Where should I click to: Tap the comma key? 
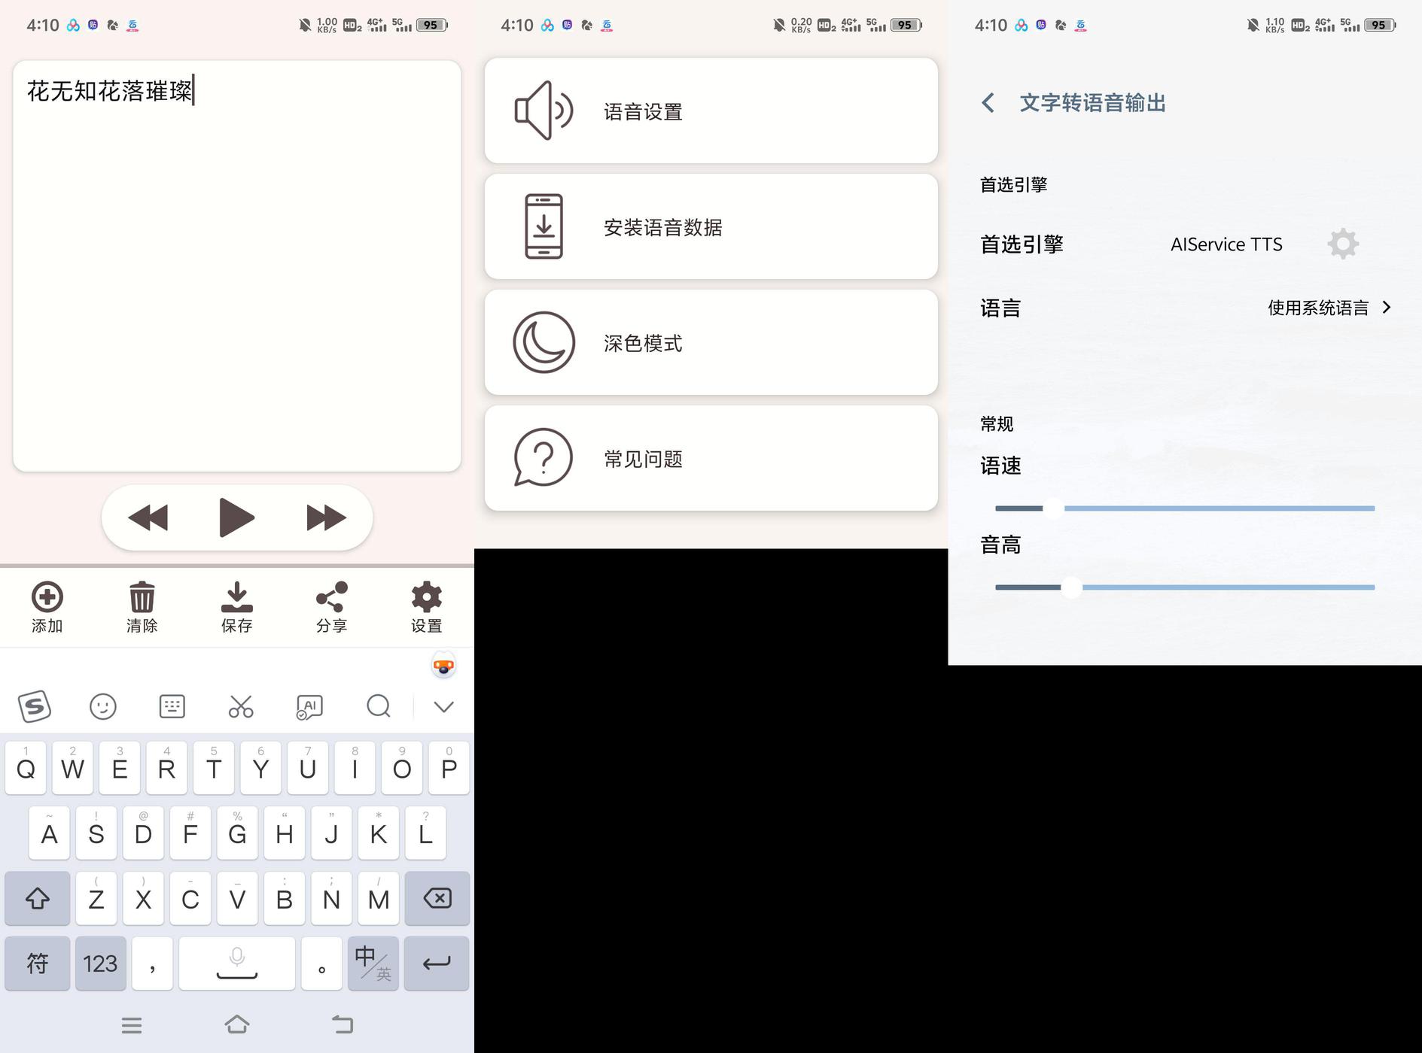(152, 963)
